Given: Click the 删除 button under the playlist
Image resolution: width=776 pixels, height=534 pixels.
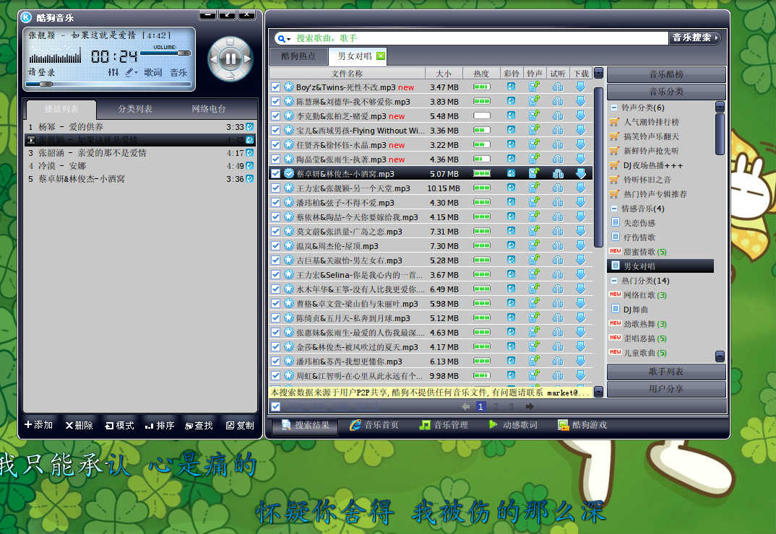Looking at the screenshot, I should click(x=79, y=425).
